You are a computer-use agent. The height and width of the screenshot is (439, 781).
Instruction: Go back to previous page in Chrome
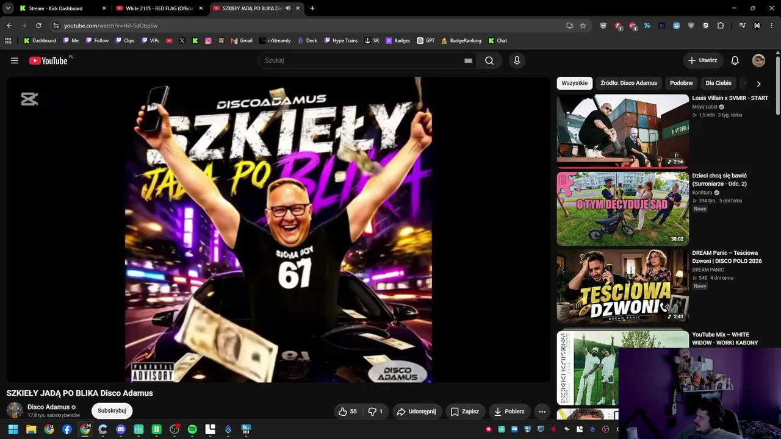[x=9, y=26]
